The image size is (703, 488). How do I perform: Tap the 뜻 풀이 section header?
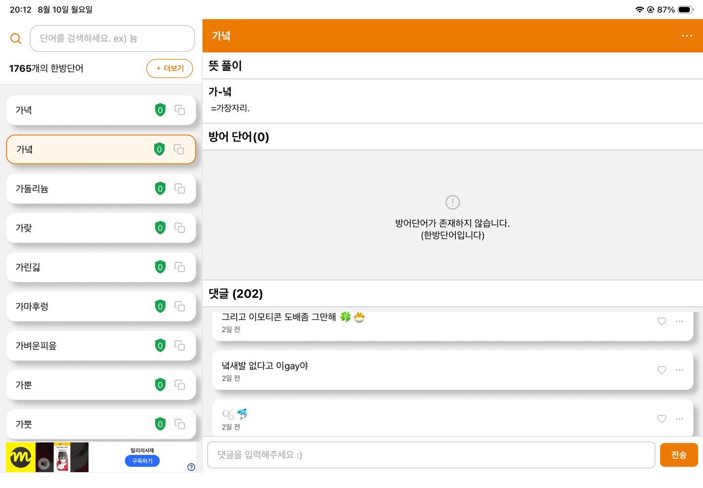[x=225, y=65]
